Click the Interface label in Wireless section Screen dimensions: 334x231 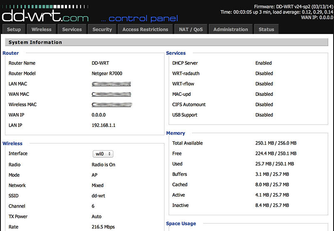pyautogui.click(x=18, y=153)
